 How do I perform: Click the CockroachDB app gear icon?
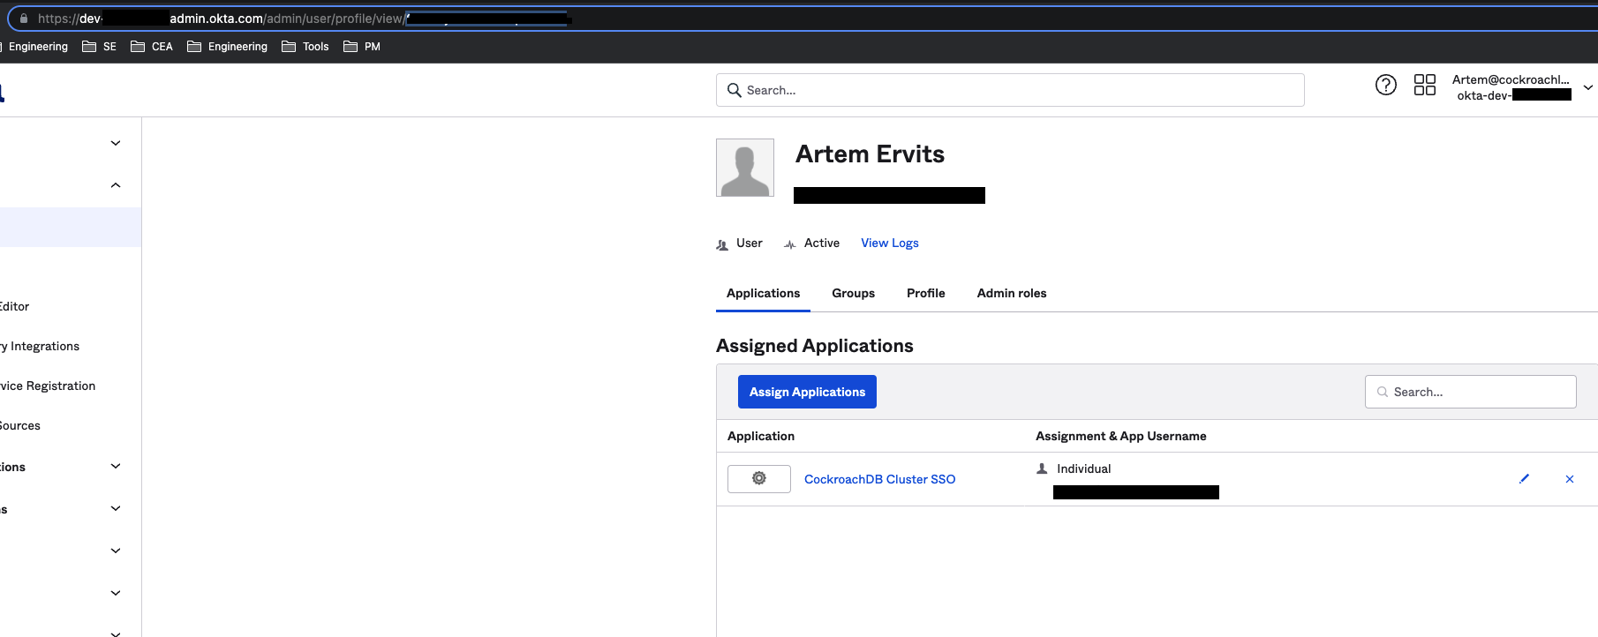point(759,478)
